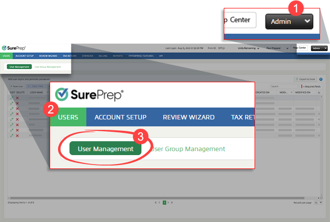
Task: Jump to the last page of the pager
Action: tap(172, 203)
